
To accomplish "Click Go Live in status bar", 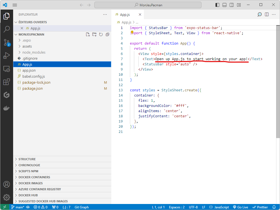I will 240,207.
